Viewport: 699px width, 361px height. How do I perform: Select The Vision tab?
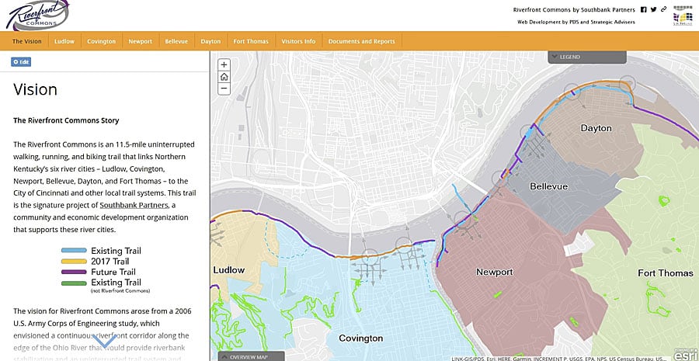[26, 41]
